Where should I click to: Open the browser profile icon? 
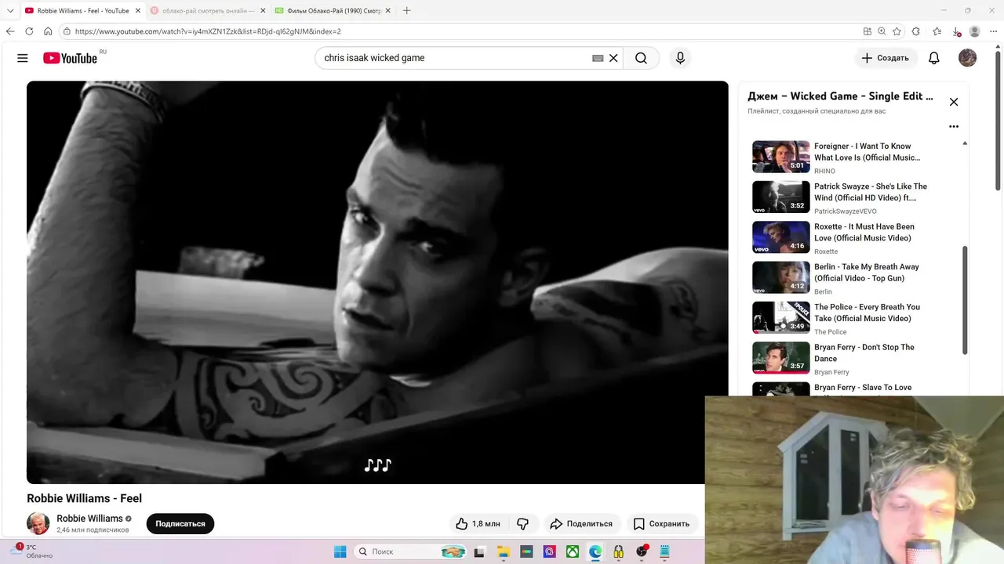[x=975, y=31]
